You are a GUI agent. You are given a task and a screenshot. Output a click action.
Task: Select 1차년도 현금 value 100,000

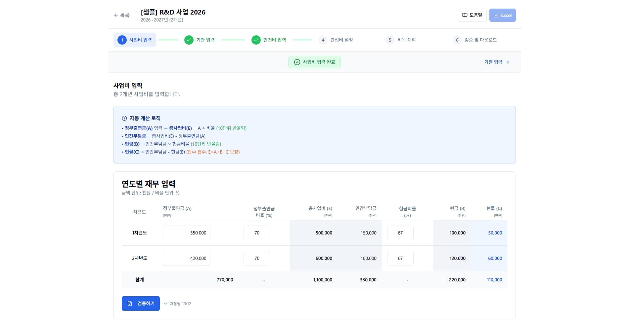[x=458, y=233]
